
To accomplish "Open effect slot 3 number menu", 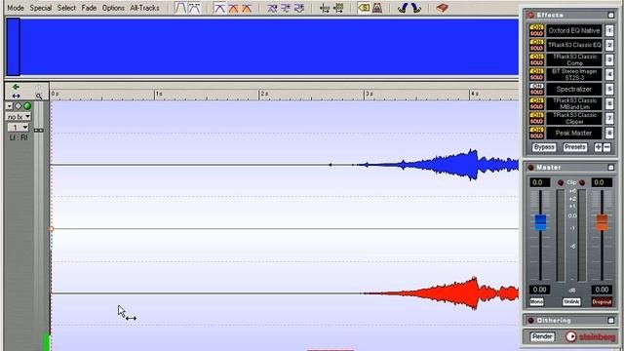I will pyautogui.click(x=609, y=59).
